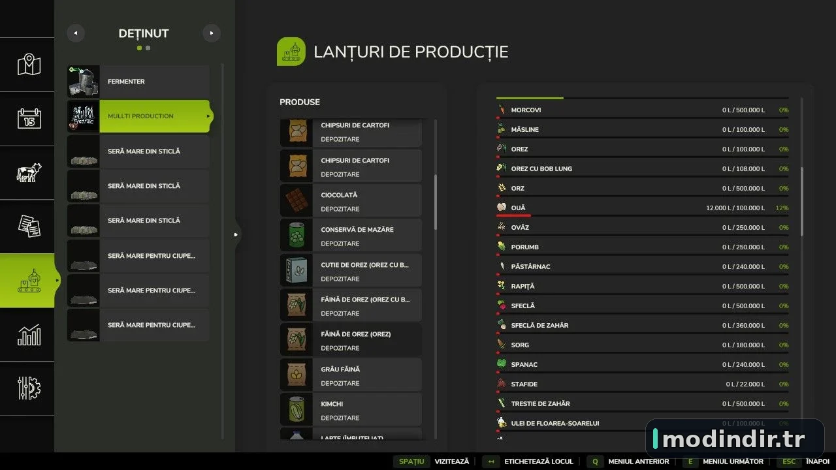Image resolution: width=836 pixels, height=470 pixels.
Task: Click the Orz row
Action: [642, 188]
